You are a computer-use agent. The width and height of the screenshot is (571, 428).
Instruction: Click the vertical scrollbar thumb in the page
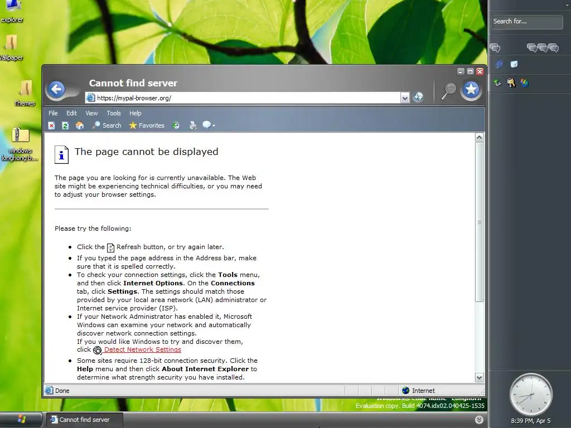click(479, 222)
